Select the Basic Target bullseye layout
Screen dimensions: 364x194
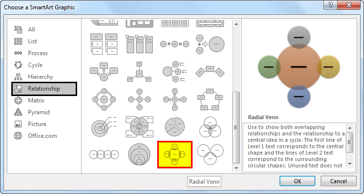104,127
